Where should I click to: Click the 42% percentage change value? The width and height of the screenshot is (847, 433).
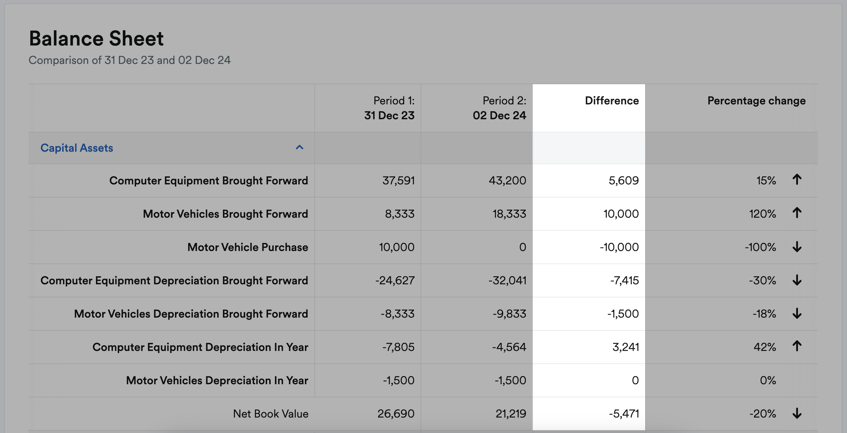pos(765,347)
